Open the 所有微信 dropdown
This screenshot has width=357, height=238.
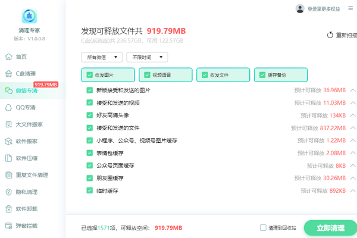[102, 57]
